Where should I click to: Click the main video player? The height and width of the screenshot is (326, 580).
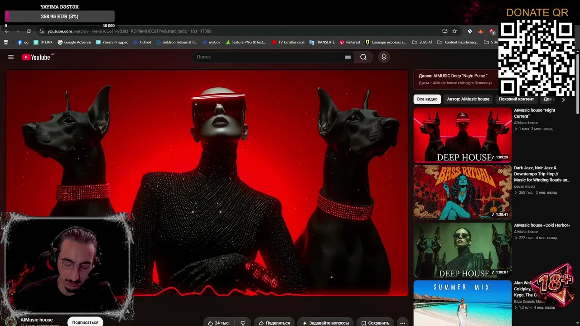[207, 183]
